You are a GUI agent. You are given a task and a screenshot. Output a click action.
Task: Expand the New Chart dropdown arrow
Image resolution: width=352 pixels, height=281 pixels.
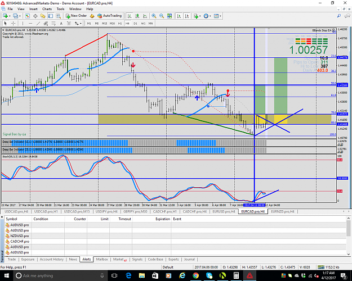point(10,16)
